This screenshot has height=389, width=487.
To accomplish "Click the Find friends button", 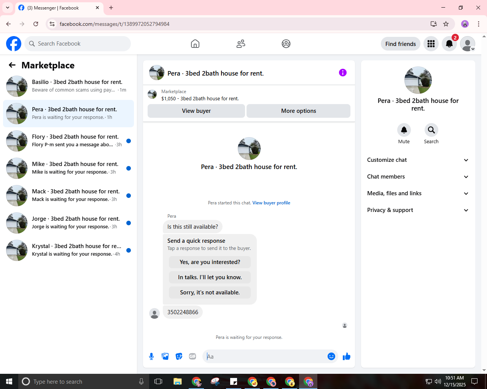I will coord(401,44).
